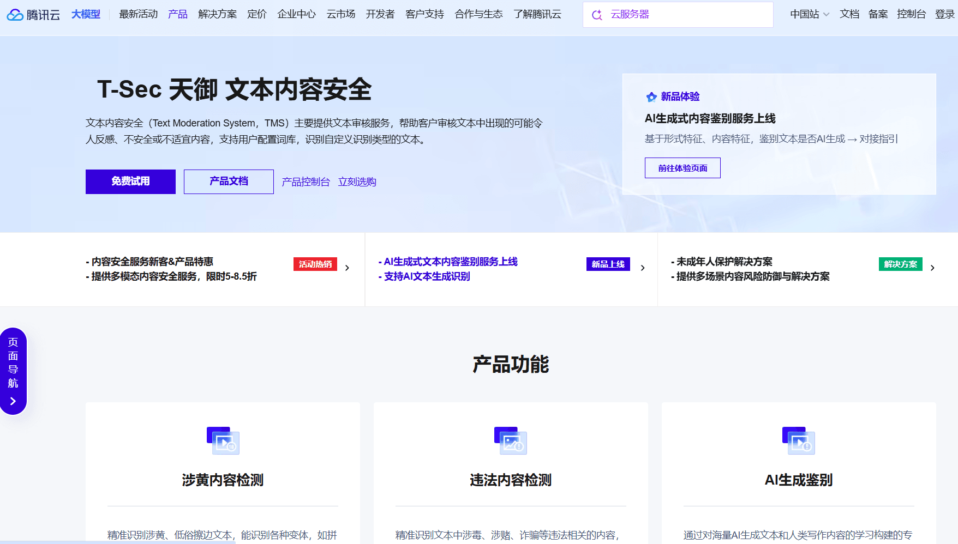Expand arrow beside 活动热销 tag

347,268
